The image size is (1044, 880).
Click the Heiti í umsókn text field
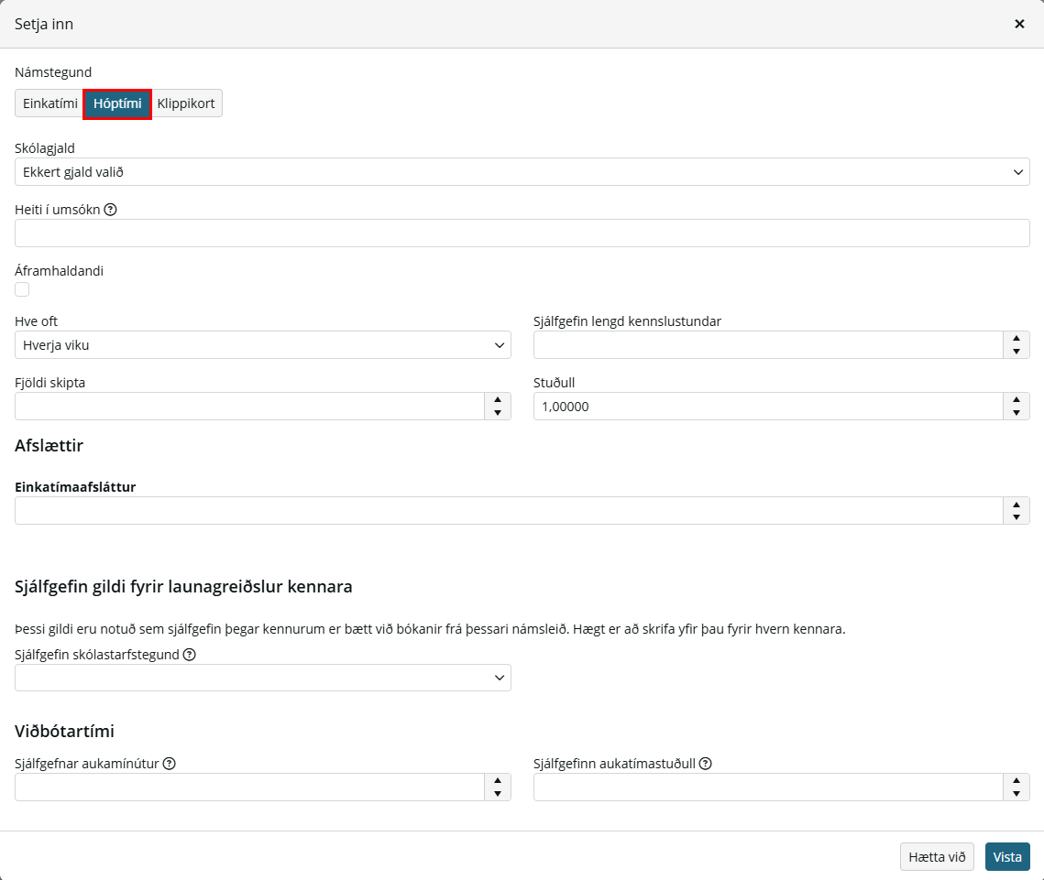point(522,234)
